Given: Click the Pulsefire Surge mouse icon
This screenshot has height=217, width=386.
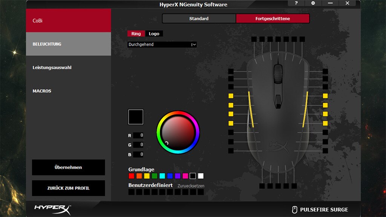Looking at the screenshot, I should [x=294, y=209].
